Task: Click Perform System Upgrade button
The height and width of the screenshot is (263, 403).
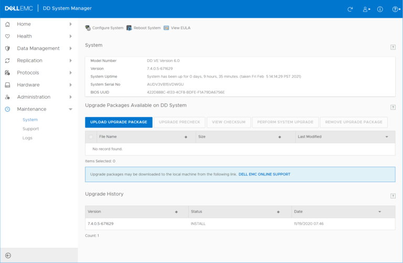Action: 285,122
